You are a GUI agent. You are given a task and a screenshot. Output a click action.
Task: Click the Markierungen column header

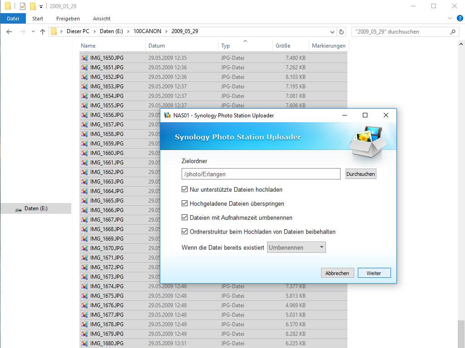[x=329, y=46]
